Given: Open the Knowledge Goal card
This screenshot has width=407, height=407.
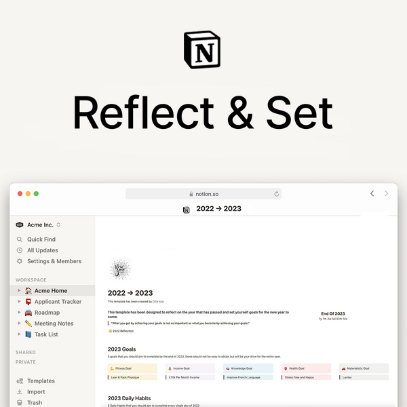Looking at the screenshot, I should (248, 368).
